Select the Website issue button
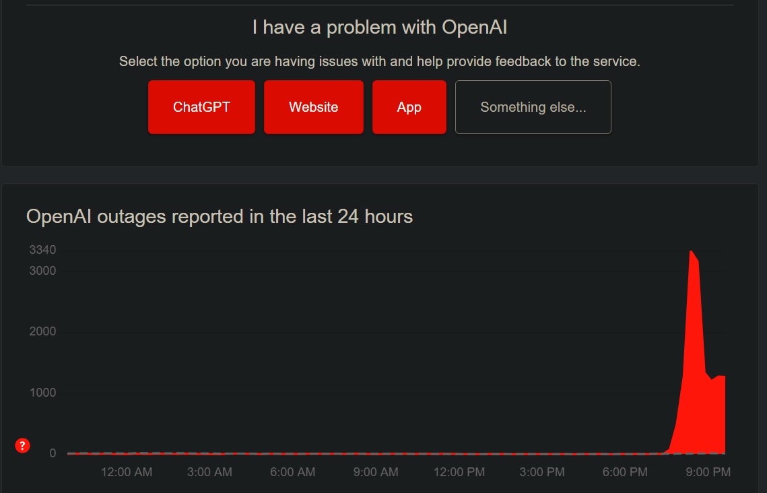The image size is (767, 493). point(313,107)
